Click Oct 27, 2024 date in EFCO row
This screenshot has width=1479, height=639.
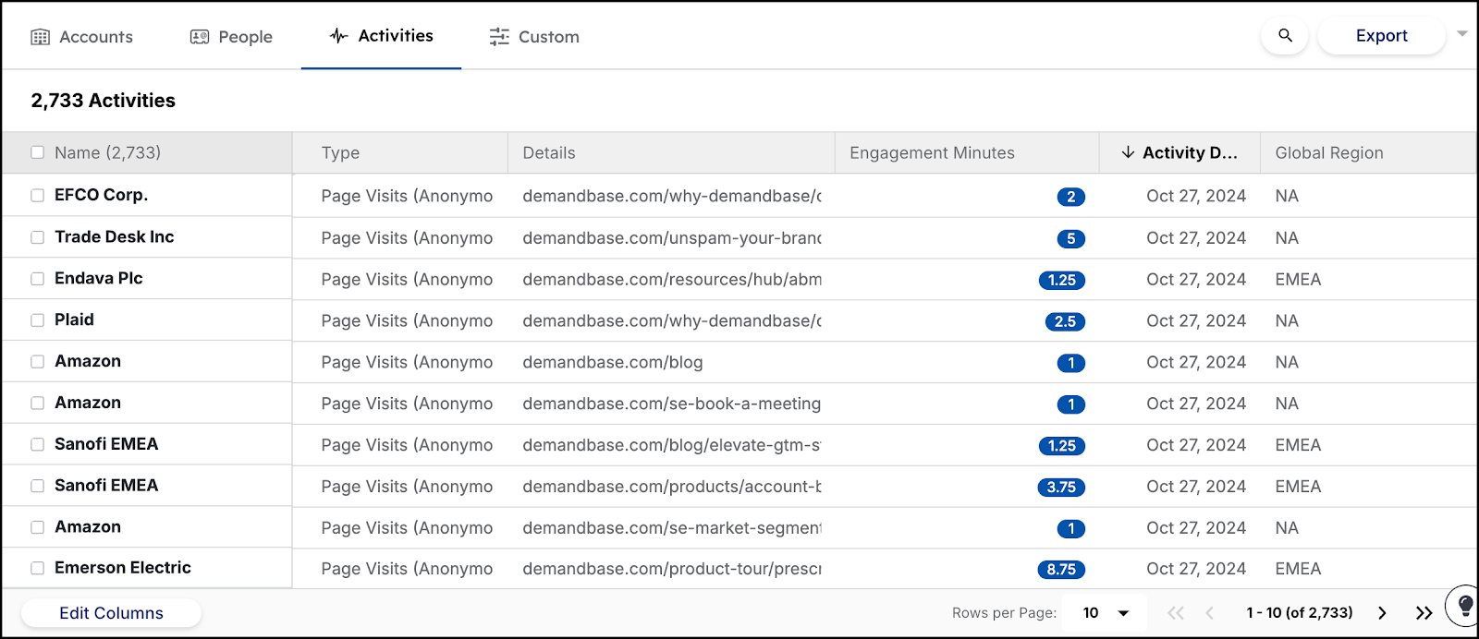1196,196
